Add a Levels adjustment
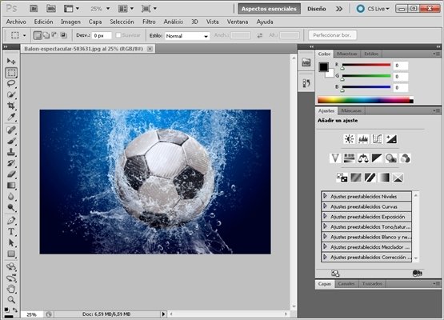The height and width of the screenshot is (320, 444). [363, 139]
